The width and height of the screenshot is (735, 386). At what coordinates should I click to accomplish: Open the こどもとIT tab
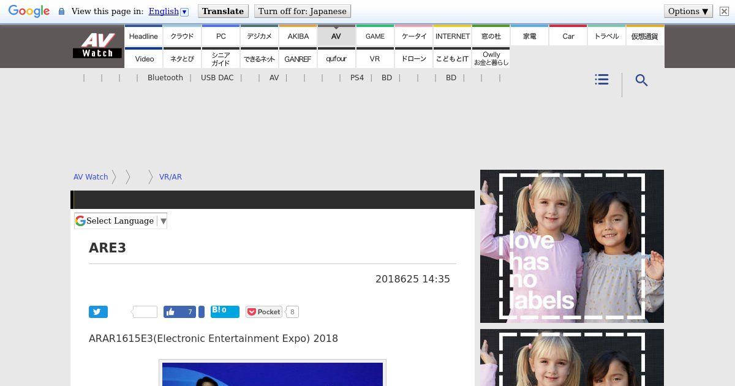tap(452, 58)
